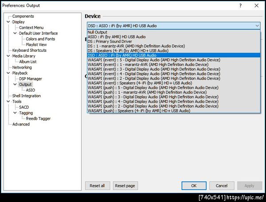Open Keyboard Shortcuts page

(29, 50)
